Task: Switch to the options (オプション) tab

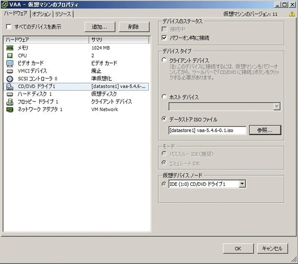Action: [x=41, y=14]
